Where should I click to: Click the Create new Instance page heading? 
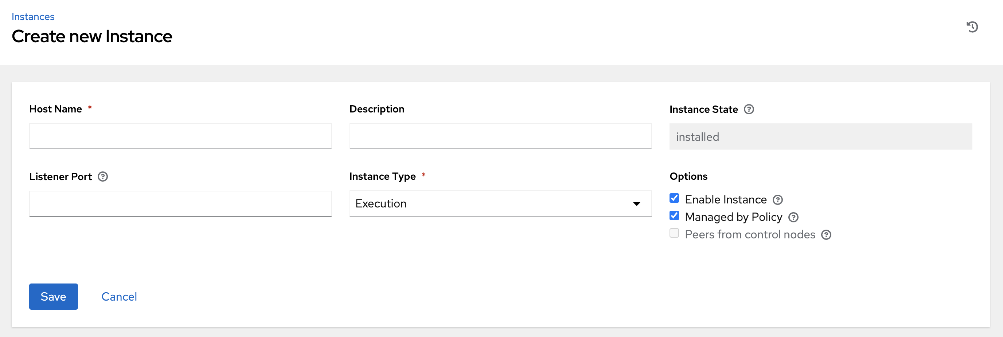pyautogui.click(x=92, y=36)
